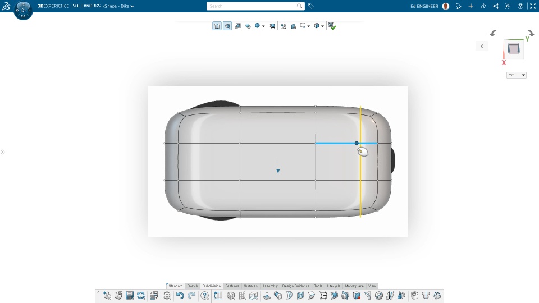539x303 pixels.
Task: Click the plus add icon in header
Action: tap(471, 6)
